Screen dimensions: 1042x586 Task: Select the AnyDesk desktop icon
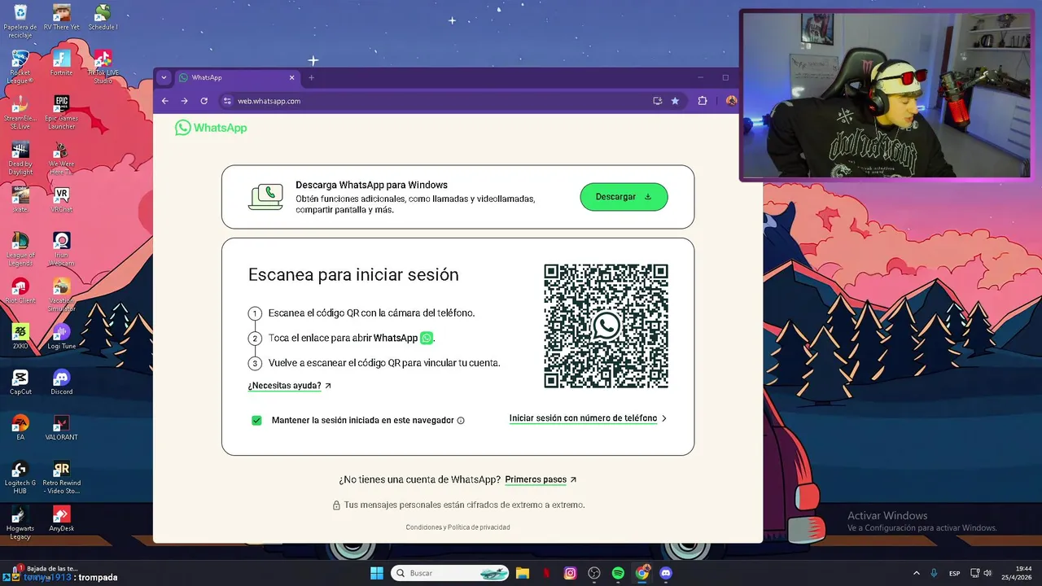(x=61, y=519)
